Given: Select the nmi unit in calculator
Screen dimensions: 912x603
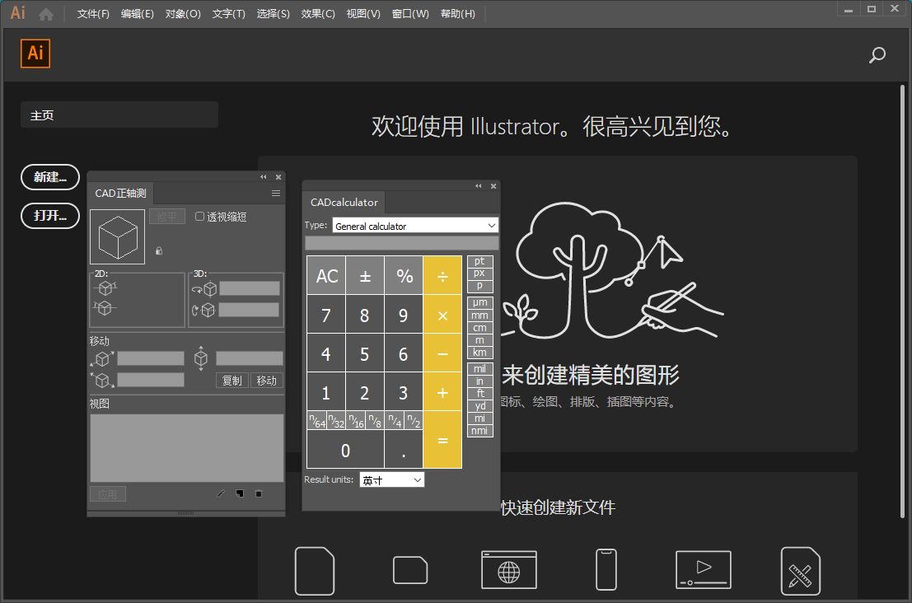Looking at the screenshot, I should (x=479, y=431).
